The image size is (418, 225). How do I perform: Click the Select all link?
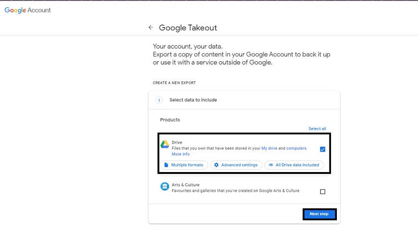tap(317, 128)
